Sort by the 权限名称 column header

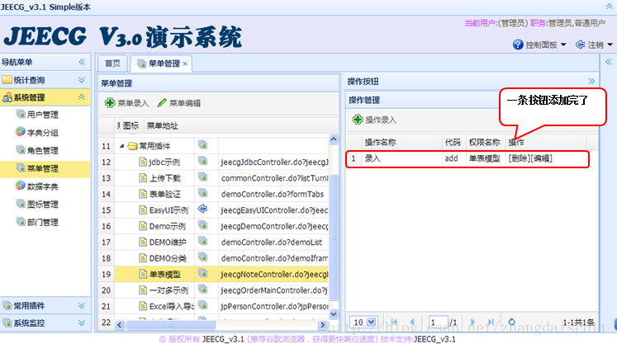[484, 143]
